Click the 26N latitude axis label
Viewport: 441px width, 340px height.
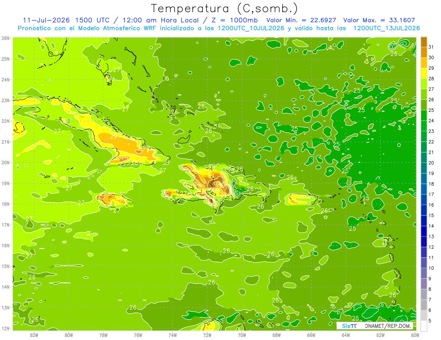(x=6, y=38)
